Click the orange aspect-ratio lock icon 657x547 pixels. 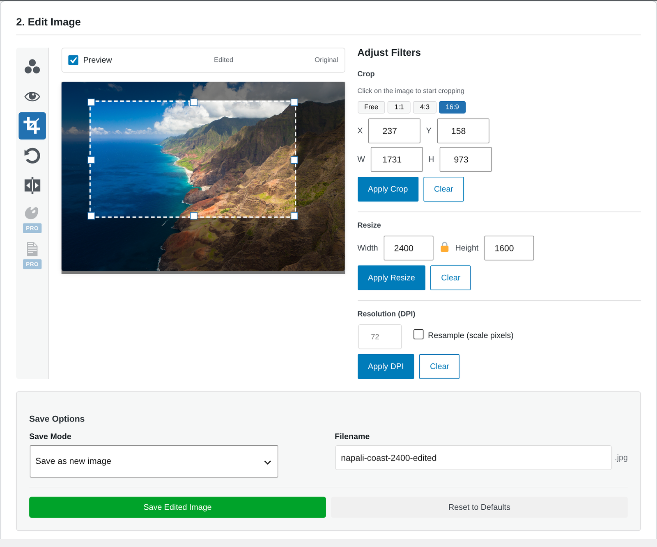444,247
